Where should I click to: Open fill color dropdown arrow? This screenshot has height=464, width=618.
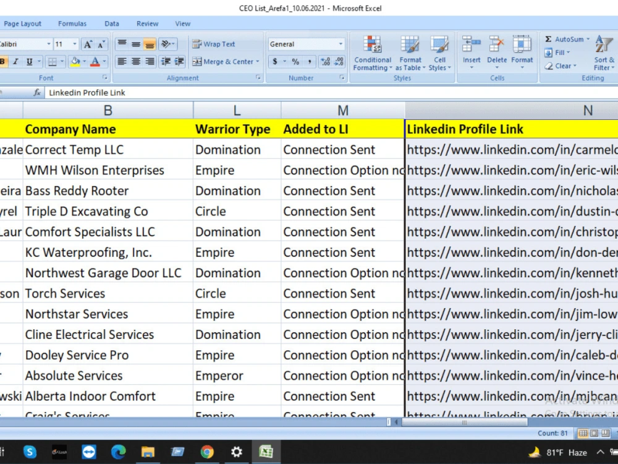pyautogui.click(x=84, y=61)
